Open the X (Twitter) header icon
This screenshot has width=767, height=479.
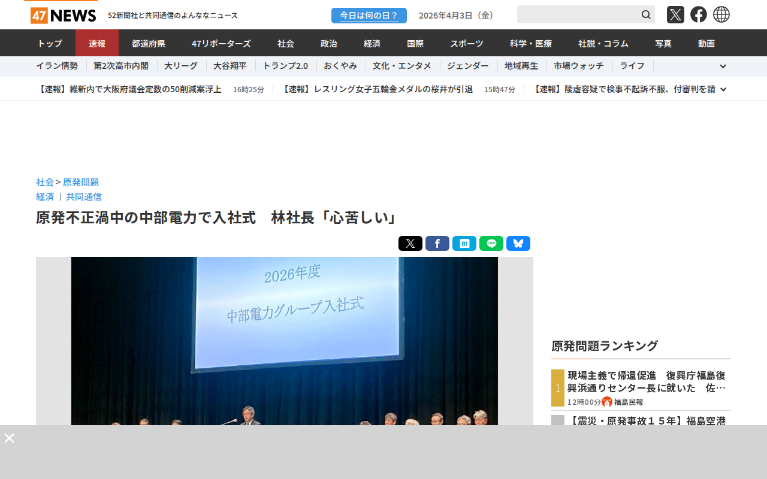(x=675, y=14)
